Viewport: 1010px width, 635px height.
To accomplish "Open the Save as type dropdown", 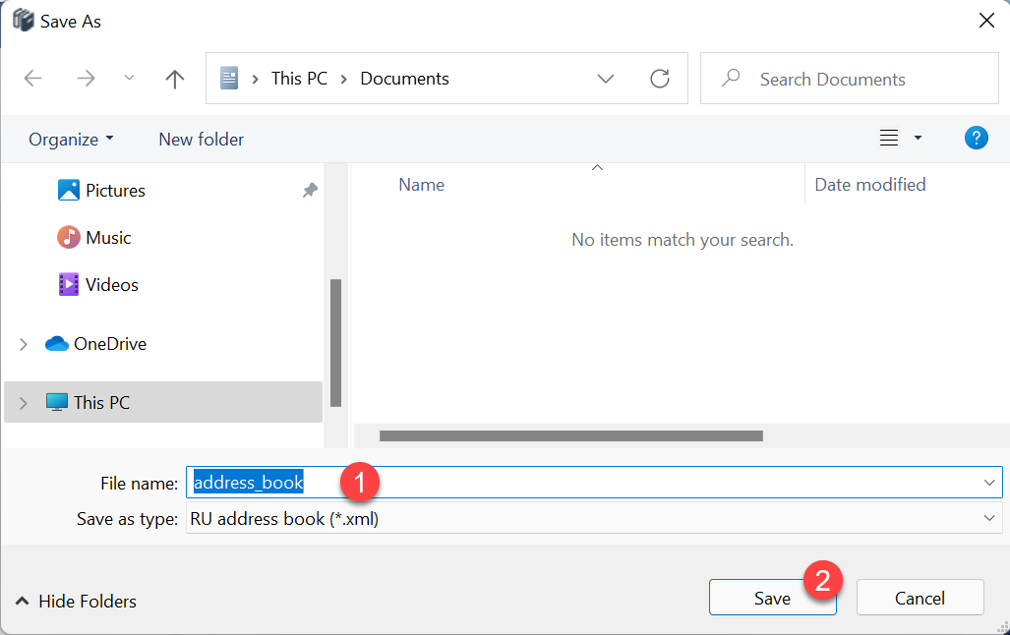I will tap(988, 518).
